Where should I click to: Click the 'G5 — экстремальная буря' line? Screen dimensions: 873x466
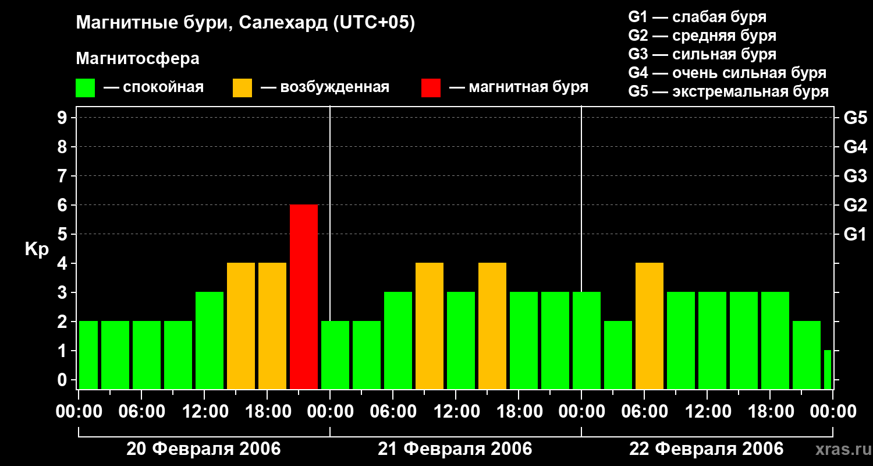[x=728, y=91]
